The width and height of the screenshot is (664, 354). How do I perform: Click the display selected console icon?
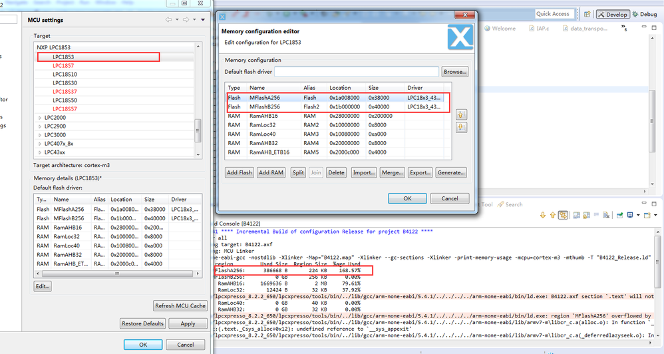click(x=630, y=215)
